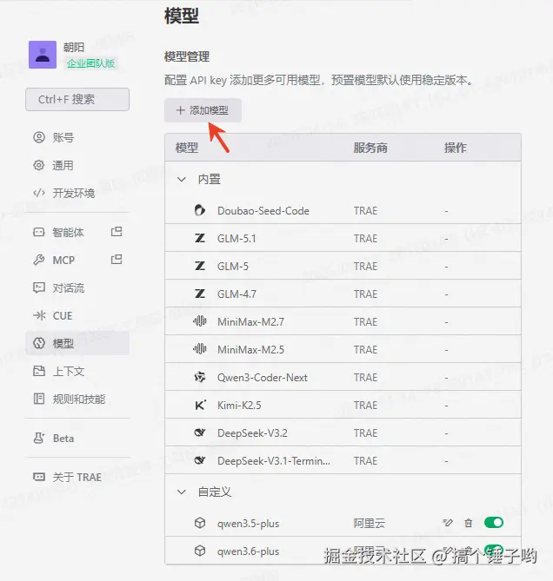This screenshot has height=581, width=553.
Task: Click the MiniMax-M2.5 waveform icon
Action: click(200, 348)
